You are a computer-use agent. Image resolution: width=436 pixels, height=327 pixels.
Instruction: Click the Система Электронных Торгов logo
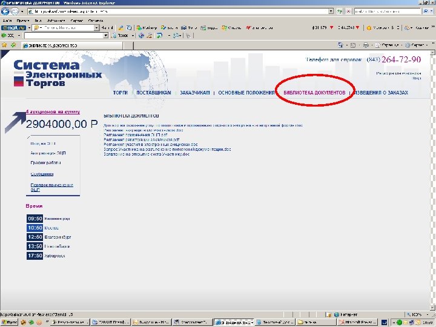(58, 73)
